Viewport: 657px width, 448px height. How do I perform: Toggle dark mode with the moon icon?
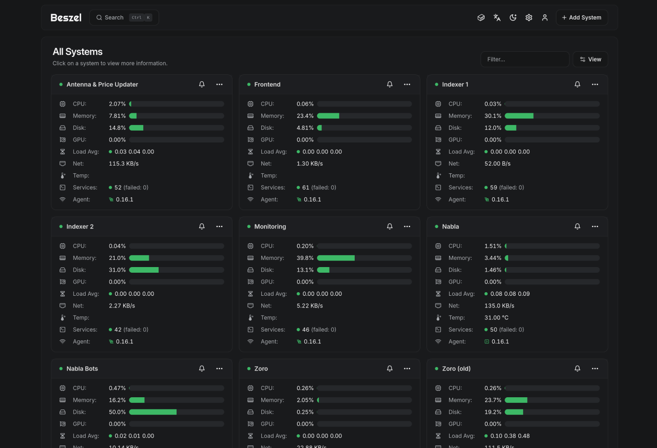point(513,17)
